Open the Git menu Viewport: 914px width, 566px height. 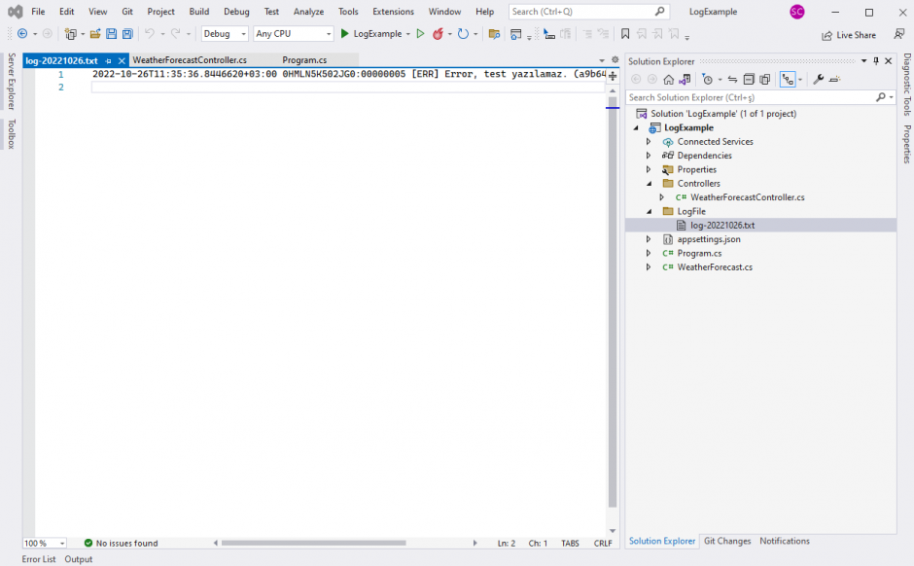(x=127, y=11)
